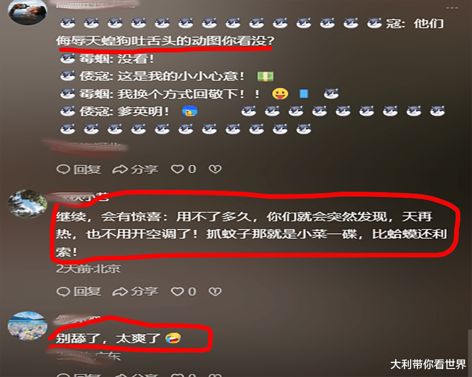Viewport: 472px width, 377px height.
Task: Click the laughing crying emoji after 太爽了
Action: [x=173, y=338]
